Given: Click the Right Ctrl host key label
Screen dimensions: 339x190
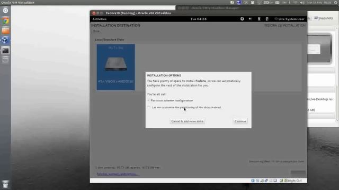Looking at the screenshot, I should click(295, 180).
